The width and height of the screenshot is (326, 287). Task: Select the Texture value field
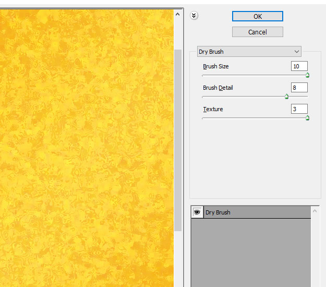[299, 109]
